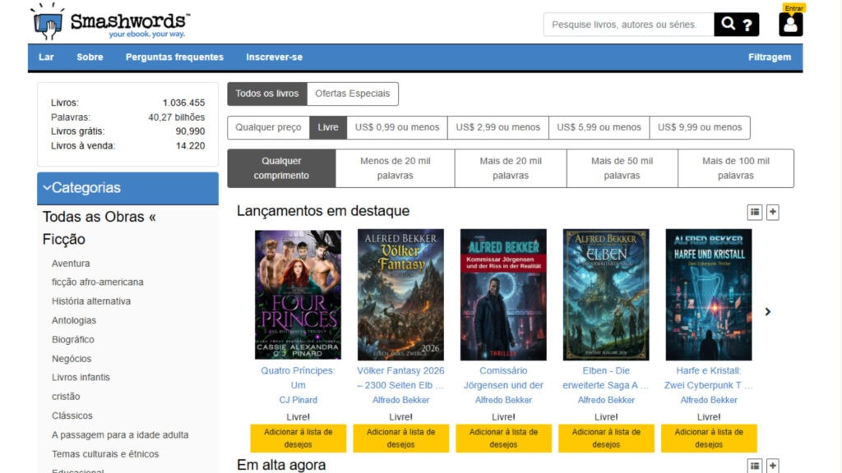The height and width of the screenshot is (473, 842).
Task: Add Elben saga to wishlist
Action: [x=606, y=439]
